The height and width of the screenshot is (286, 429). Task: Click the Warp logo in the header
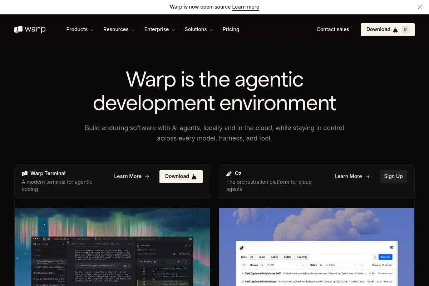point(30,29)
